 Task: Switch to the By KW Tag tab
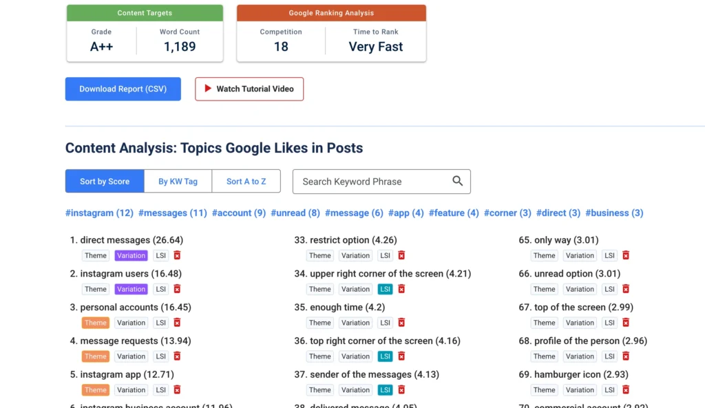pos(178,181)
